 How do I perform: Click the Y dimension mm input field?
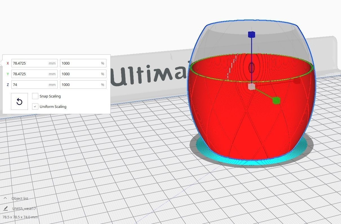[x=34, y=74]
